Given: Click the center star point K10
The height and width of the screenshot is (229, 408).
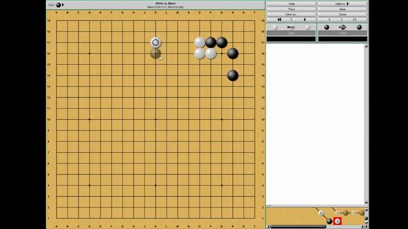Looking at the screenshot, I should [x=156, y=120].
